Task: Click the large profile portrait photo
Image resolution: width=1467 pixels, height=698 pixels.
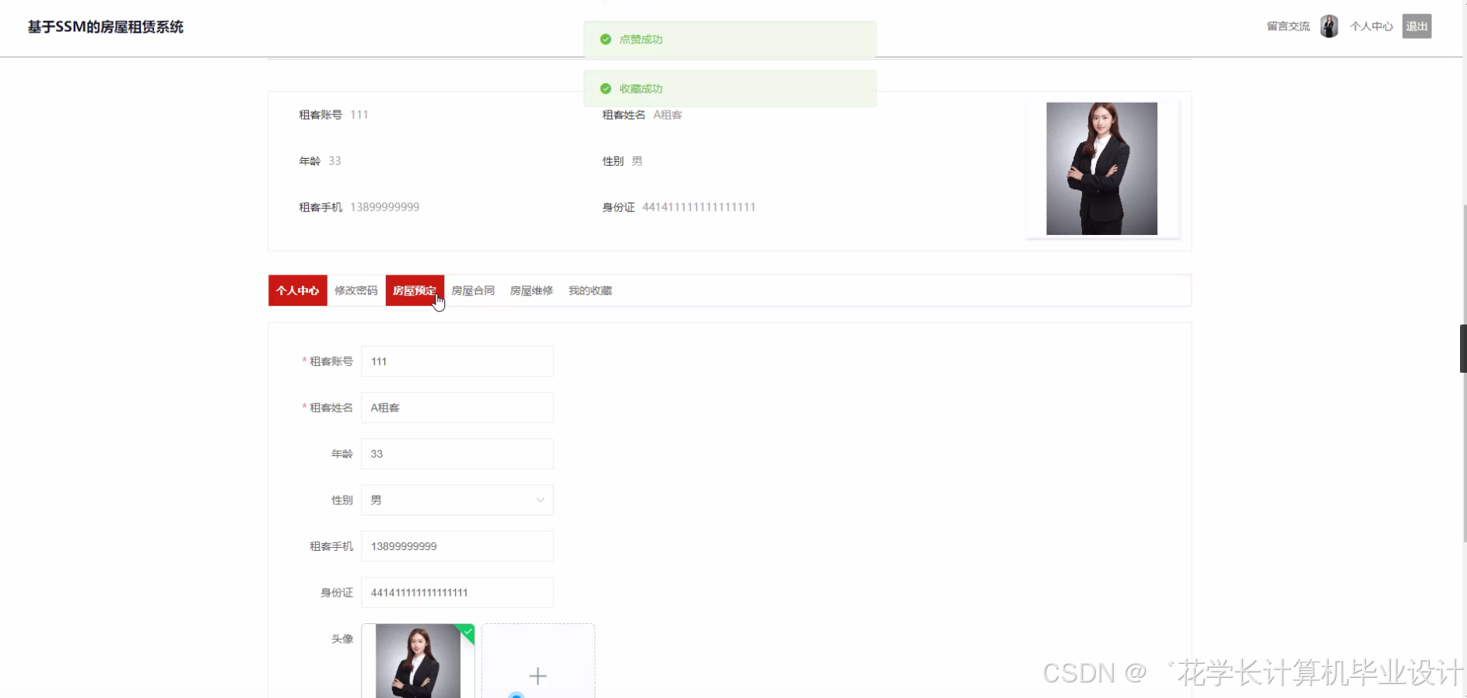Action: [x=1101, y=169]
